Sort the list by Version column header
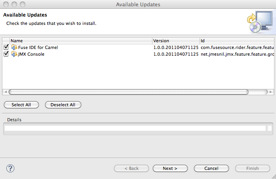This screenshot has height=179, width=276. click(x=176, y=41)
